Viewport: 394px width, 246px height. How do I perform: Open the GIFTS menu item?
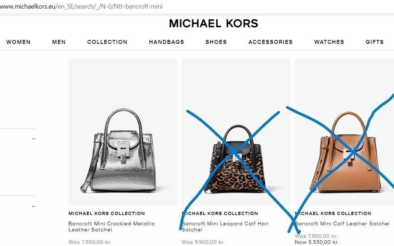[x=374, y=42]
